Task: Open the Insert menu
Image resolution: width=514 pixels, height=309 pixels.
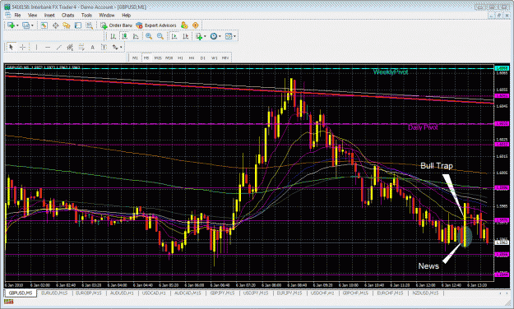Action: (49, 15)
